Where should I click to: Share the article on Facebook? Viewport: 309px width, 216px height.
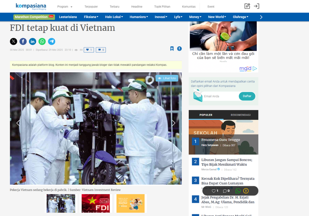(x=23, y=41)
